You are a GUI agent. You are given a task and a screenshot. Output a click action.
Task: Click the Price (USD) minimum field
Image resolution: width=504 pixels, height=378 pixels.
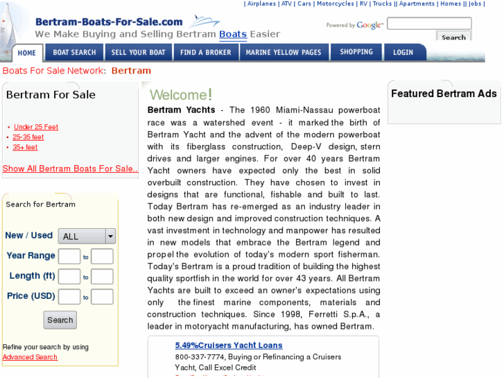(x=69, y=297)
